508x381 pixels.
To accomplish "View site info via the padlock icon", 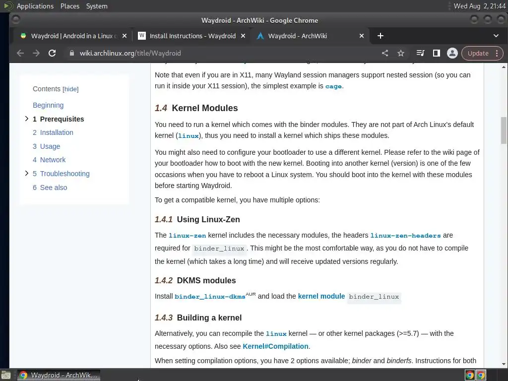I will point(72,53).
